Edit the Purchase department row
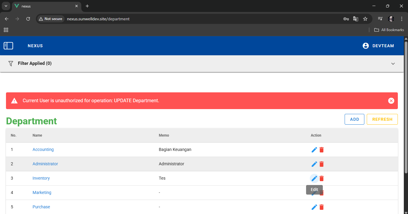 pyautogui.click(x=314, y=207)
